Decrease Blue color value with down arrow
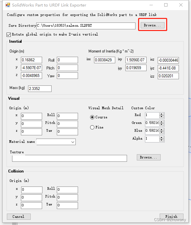Image resolution: width=191 pixels, height=225 pixels. [162, 132]
